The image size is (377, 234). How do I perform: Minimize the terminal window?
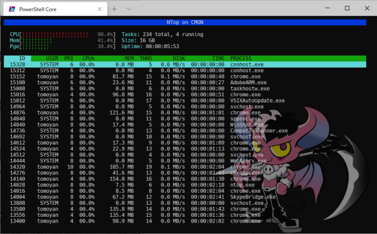tap(327, 8)
